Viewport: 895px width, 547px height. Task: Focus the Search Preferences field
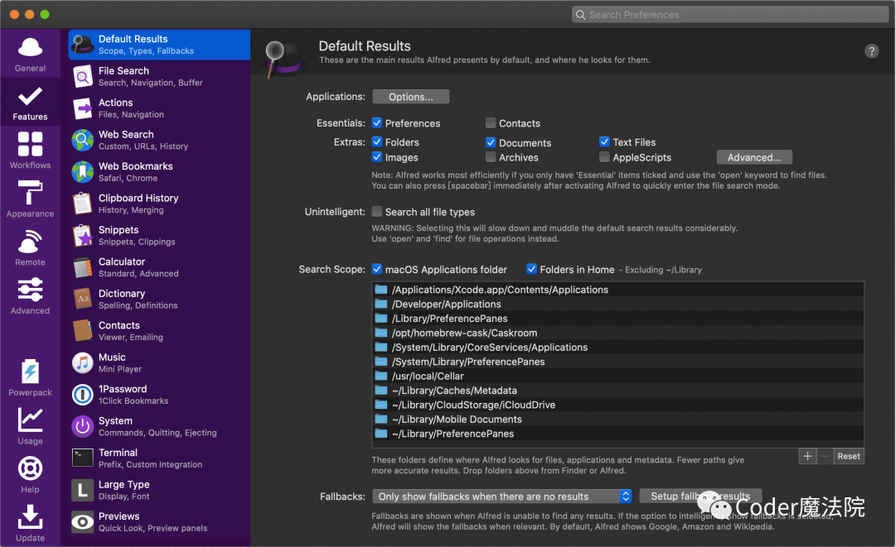point(730,15)
